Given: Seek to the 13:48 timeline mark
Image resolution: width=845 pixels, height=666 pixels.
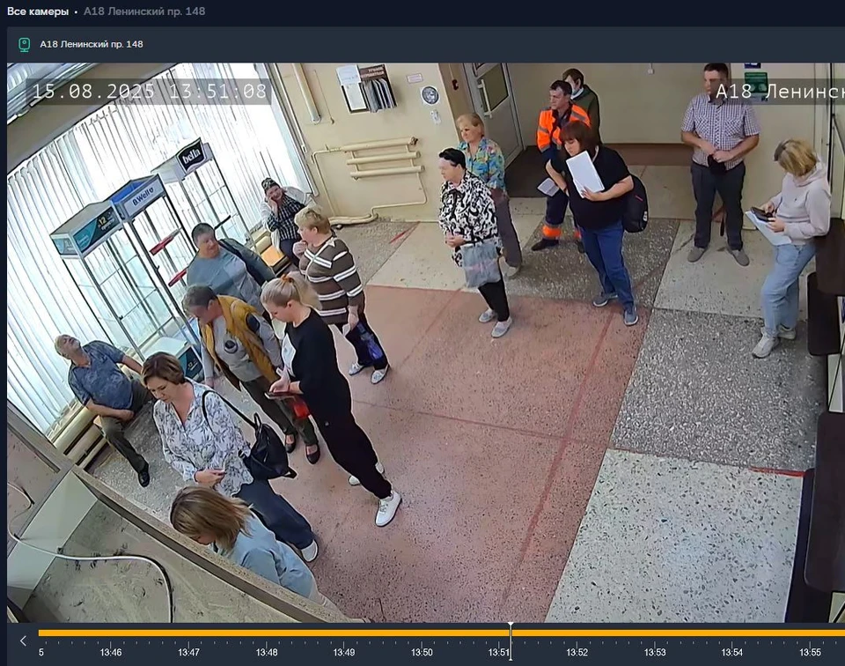Looking at the screenshot, I should 267,653.
